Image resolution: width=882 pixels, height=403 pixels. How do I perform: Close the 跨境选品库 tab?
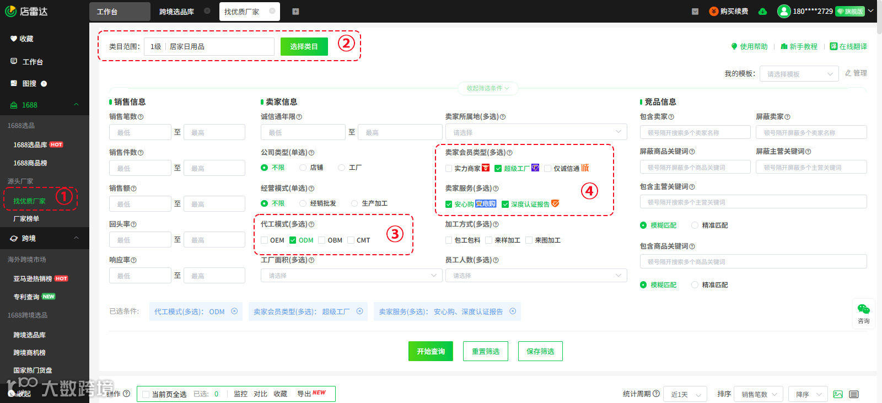point(207,11)
